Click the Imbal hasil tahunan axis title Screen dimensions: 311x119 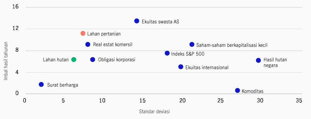6,61
